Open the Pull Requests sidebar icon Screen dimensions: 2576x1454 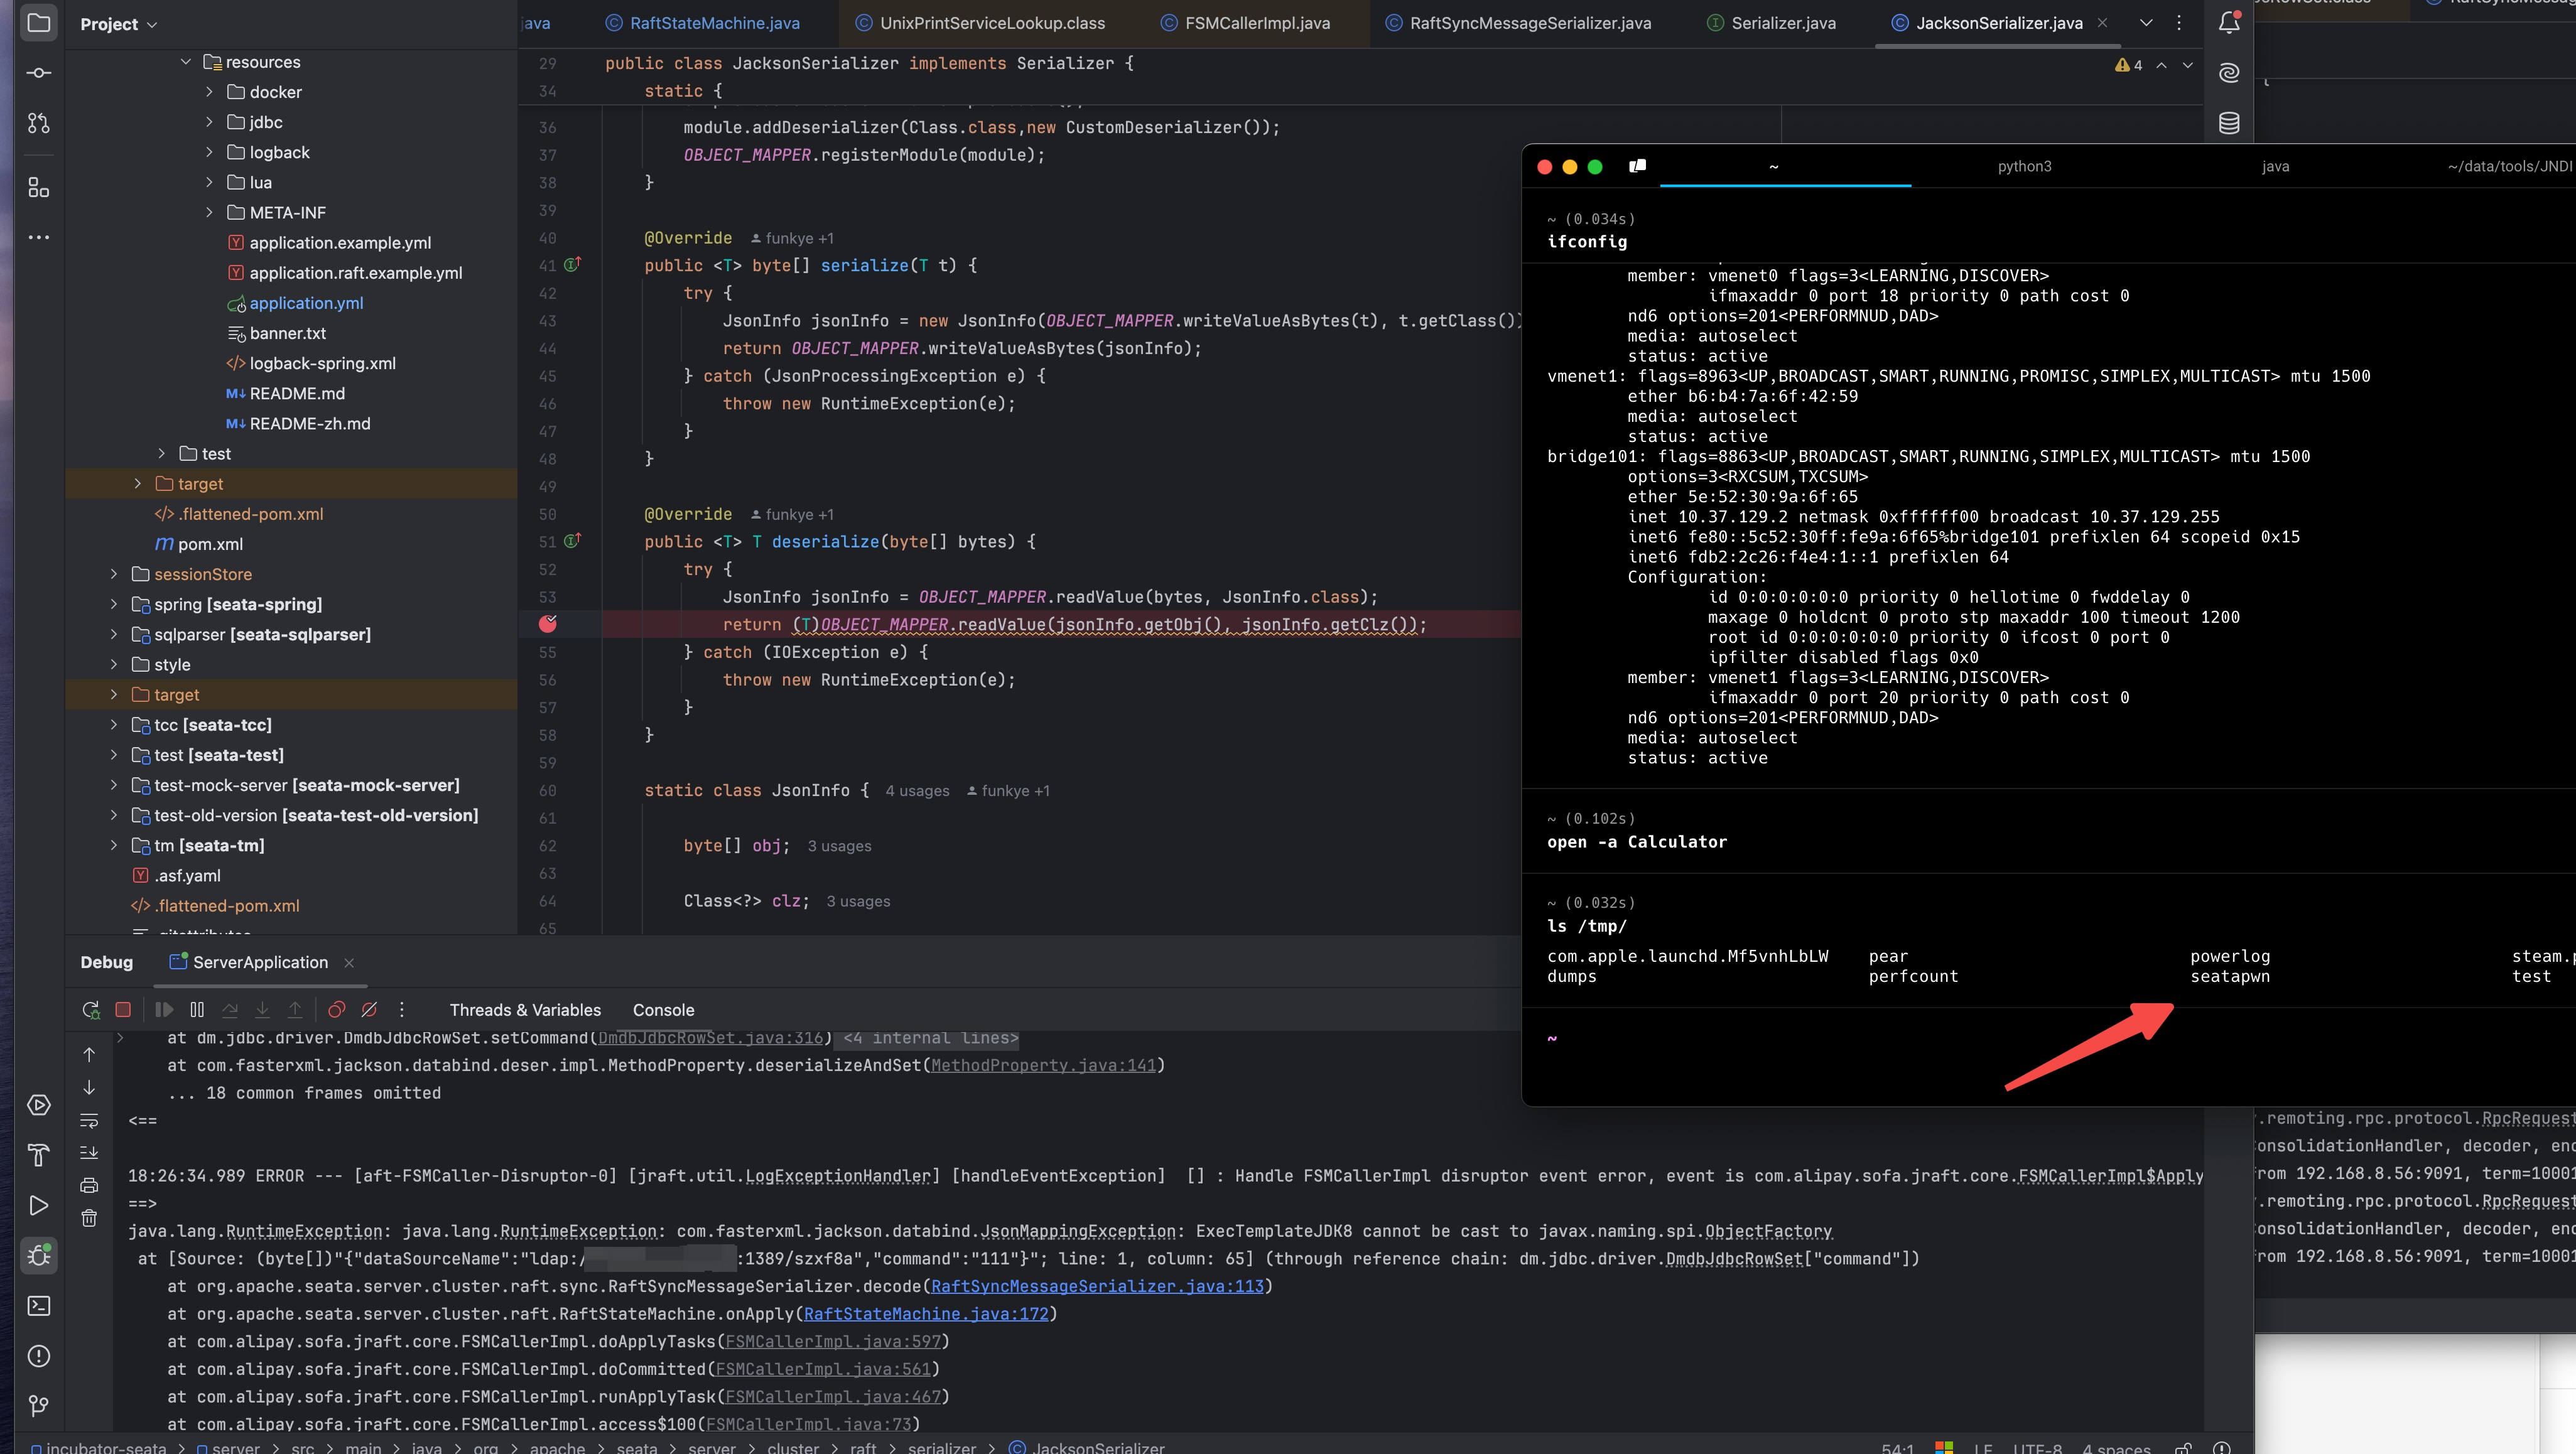[38, 123]
